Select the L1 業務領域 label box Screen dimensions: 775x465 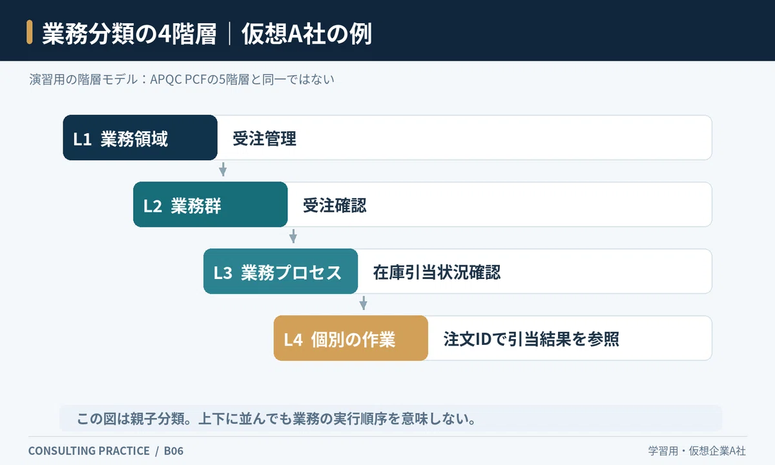(x=140, y=138)
